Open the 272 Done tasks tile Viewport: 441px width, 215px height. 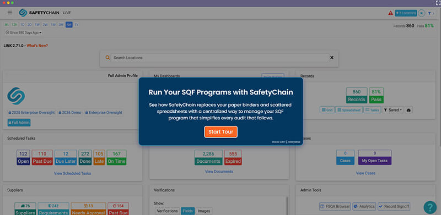85,157
